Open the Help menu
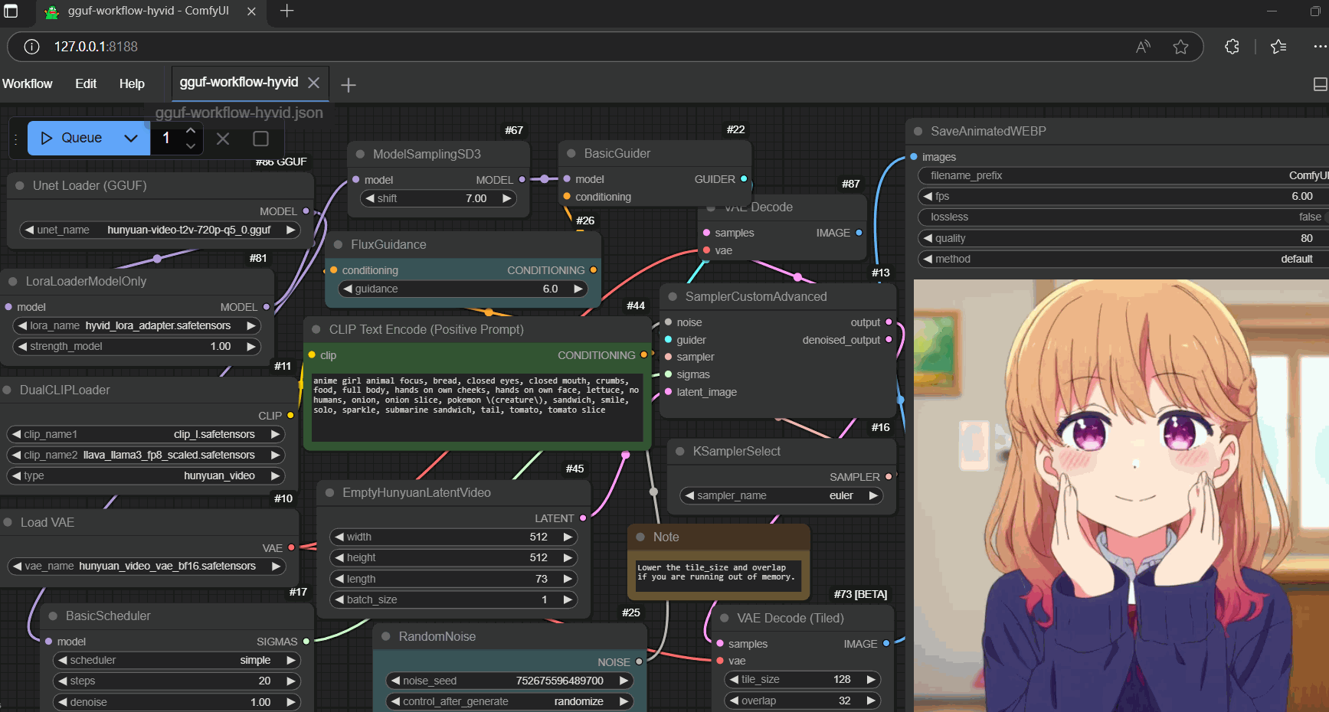The height and width of the screenshot is (712, 1329). point(132,83)
